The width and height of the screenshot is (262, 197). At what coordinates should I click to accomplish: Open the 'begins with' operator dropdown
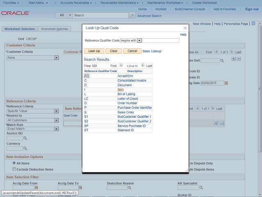coord(139,41)
